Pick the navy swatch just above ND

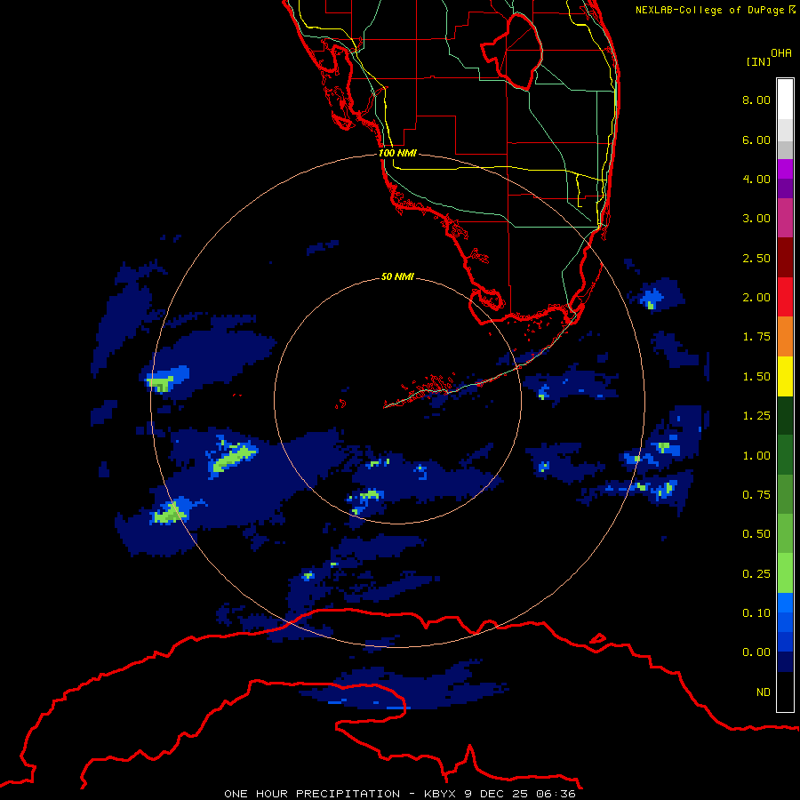(x=785, y=661)
